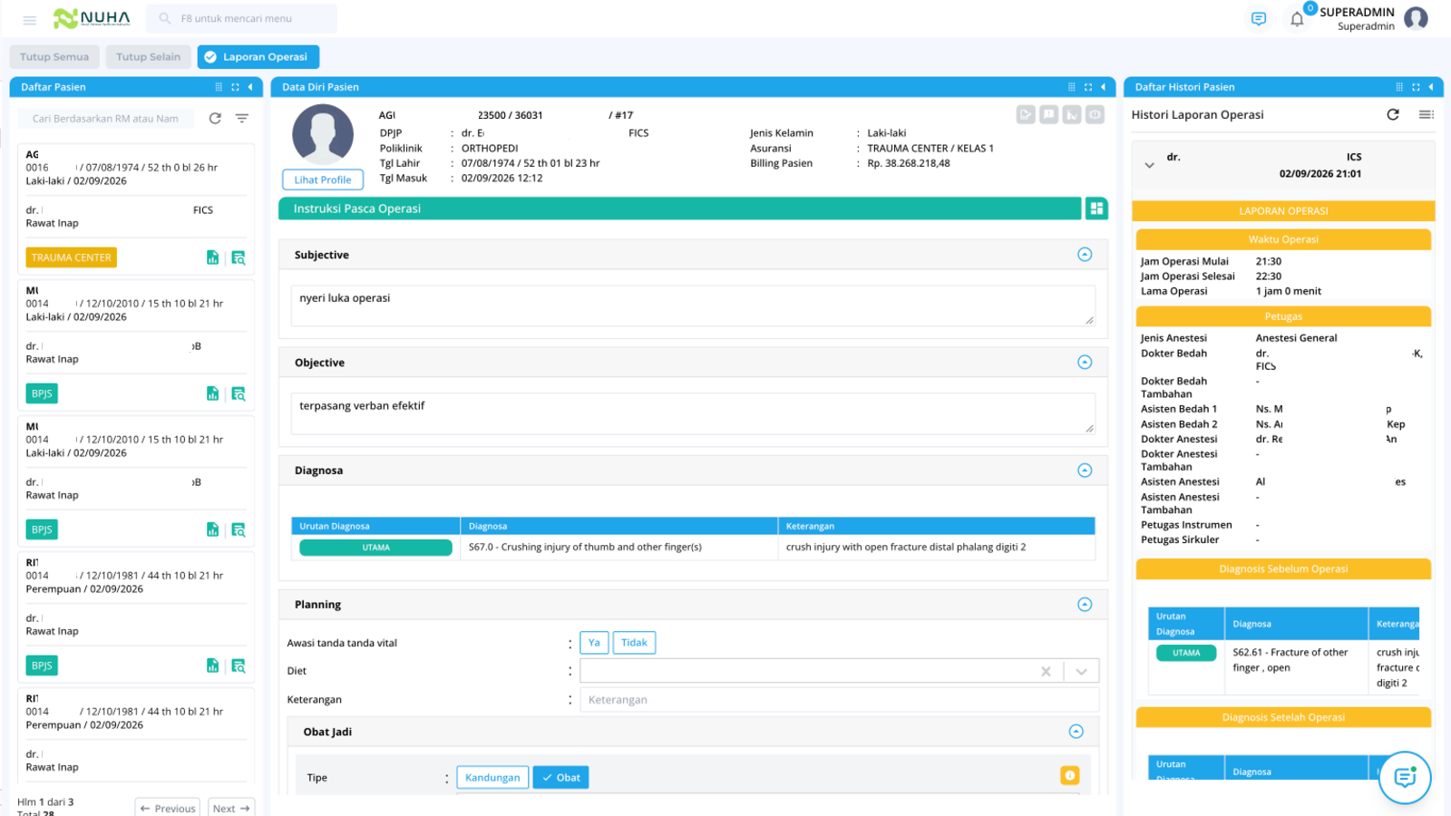1451x816 pixels.
Task: Collapse the Subjective section
Action: point(1085,255)
